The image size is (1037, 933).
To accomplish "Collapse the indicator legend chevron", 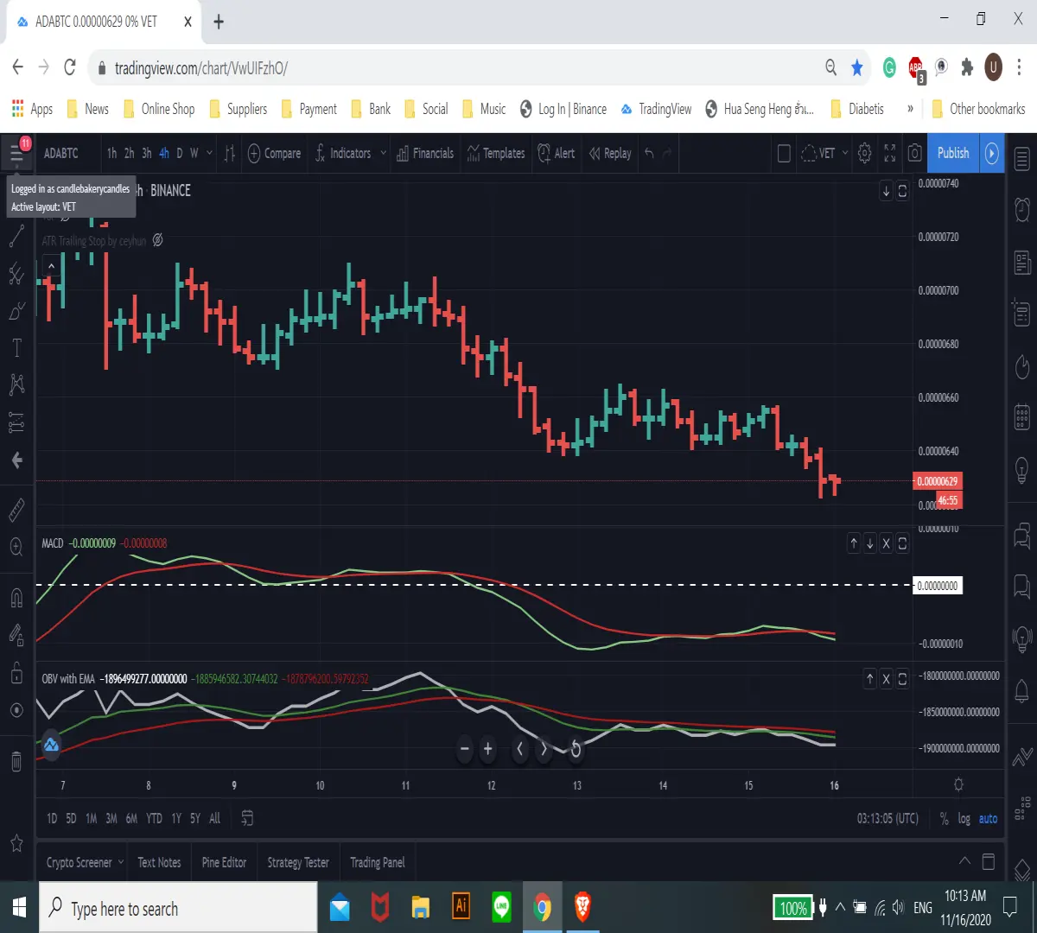I will click(51, 265).
